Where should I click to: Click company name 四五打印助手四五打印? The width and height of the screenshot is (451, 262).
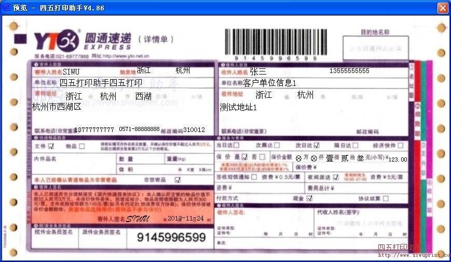(x=101, y=83)
